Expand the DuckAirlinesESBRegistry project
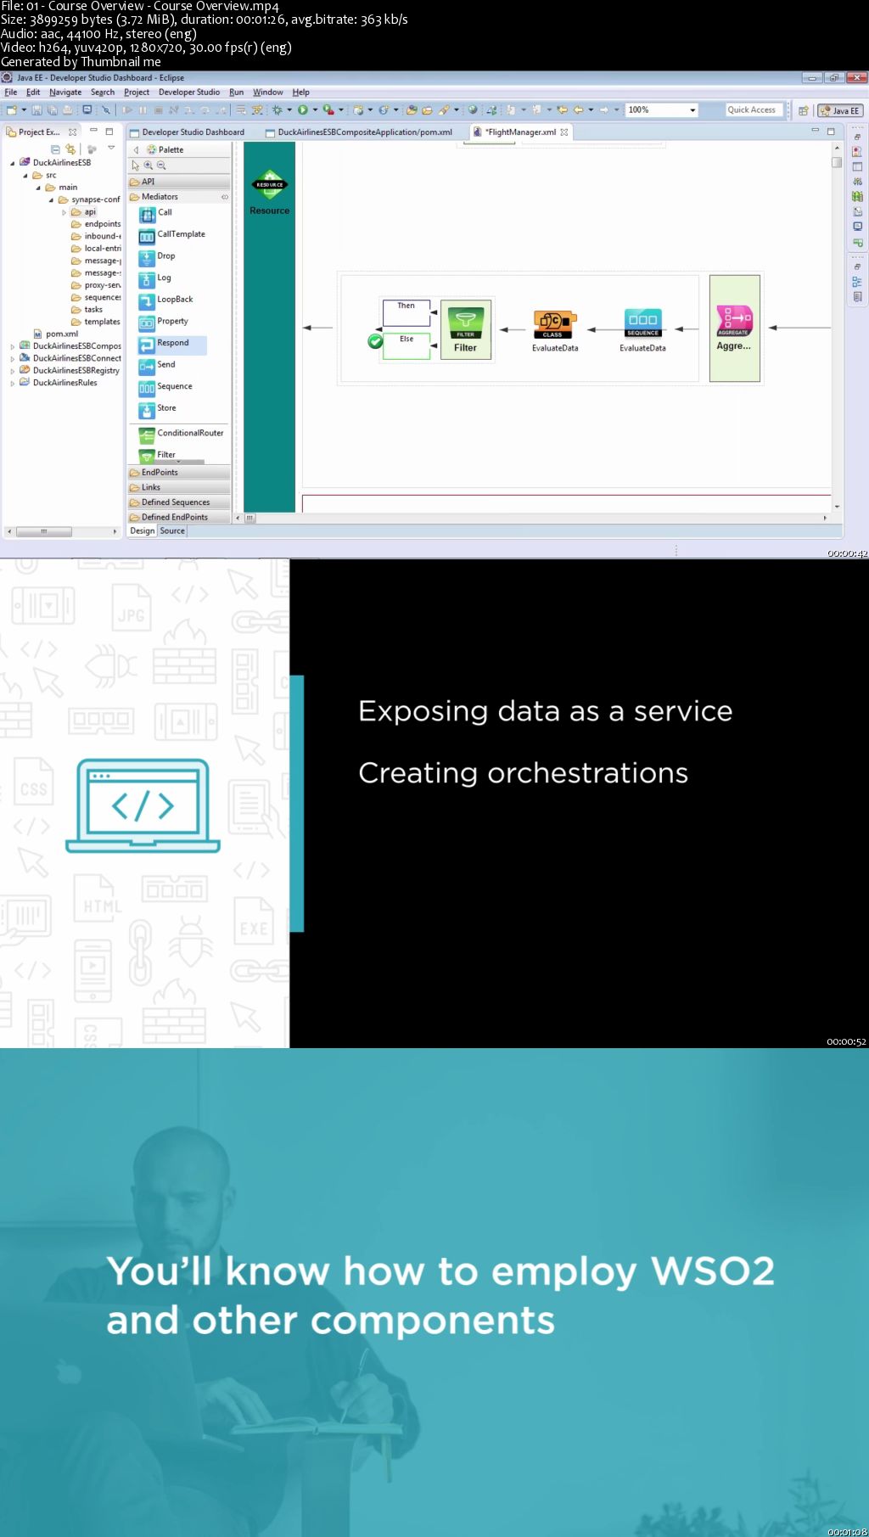 [12, 371]
